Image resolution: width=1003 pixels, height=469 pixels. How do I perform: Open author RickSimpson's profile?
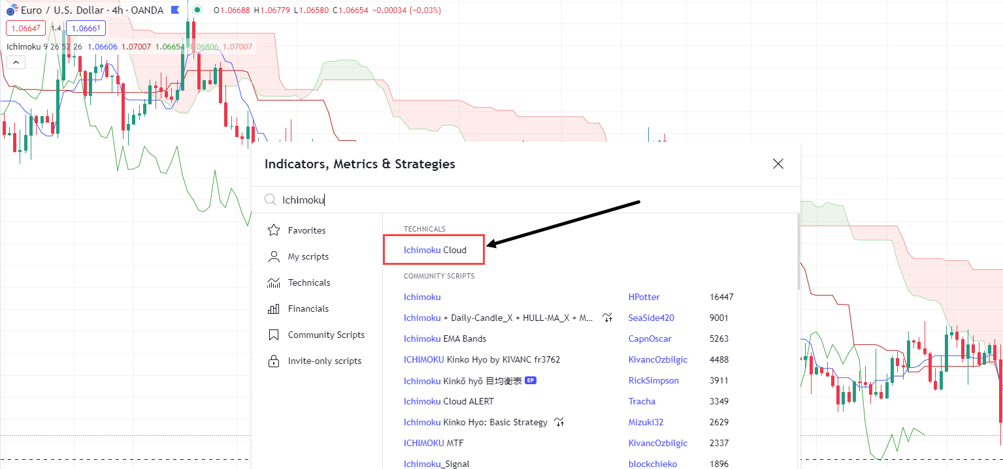(x=653, y=380)
